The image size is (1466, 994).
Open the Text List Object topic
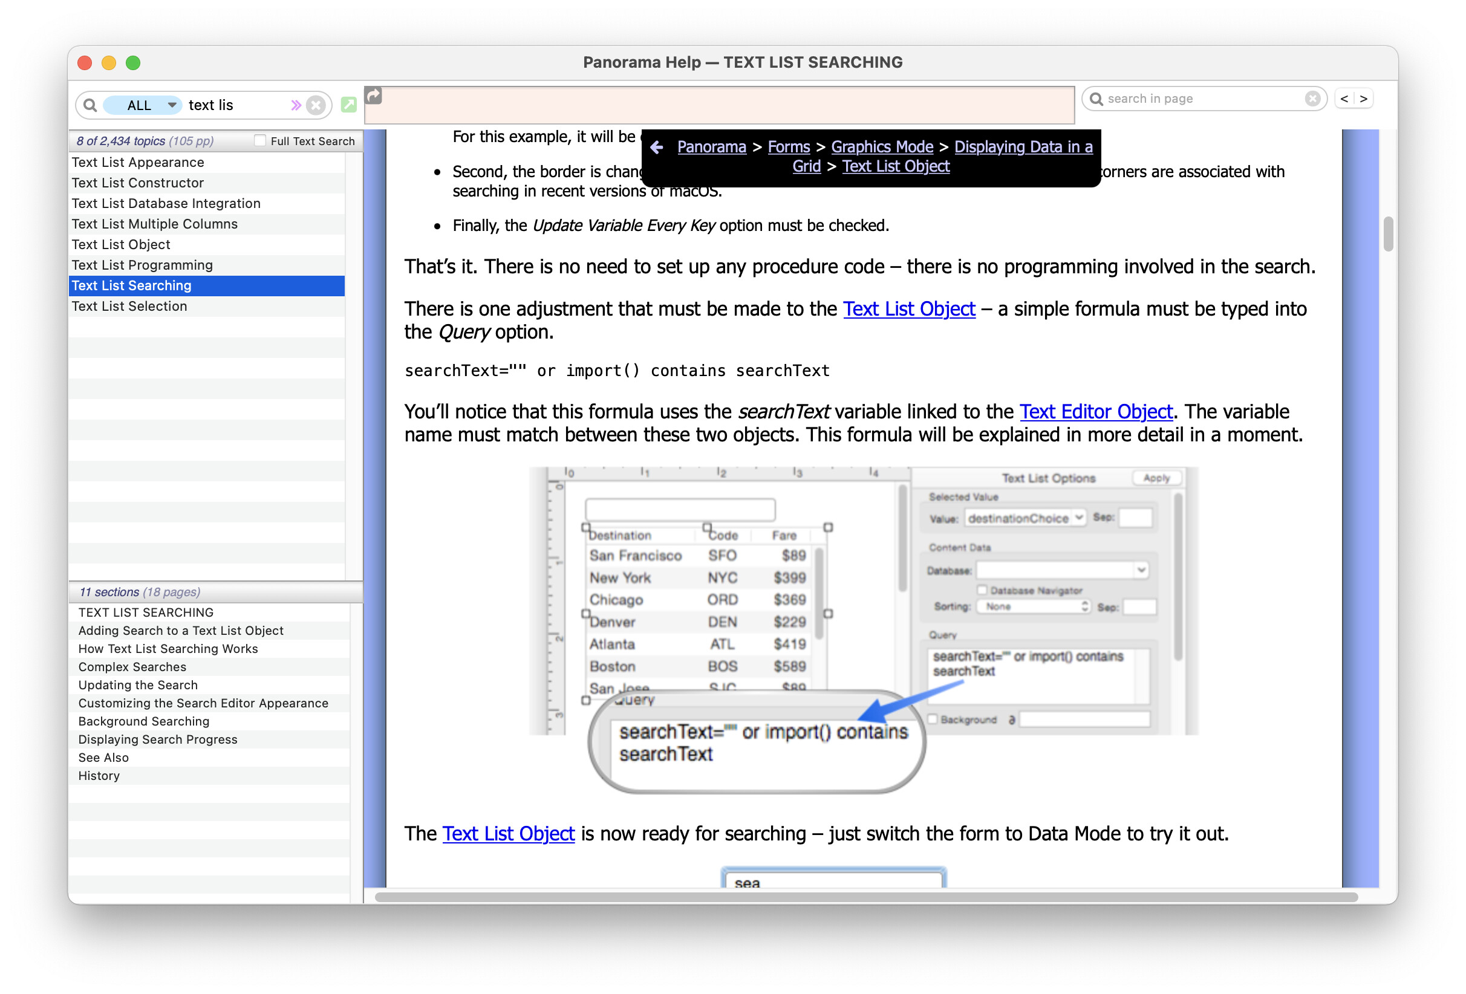206,245
